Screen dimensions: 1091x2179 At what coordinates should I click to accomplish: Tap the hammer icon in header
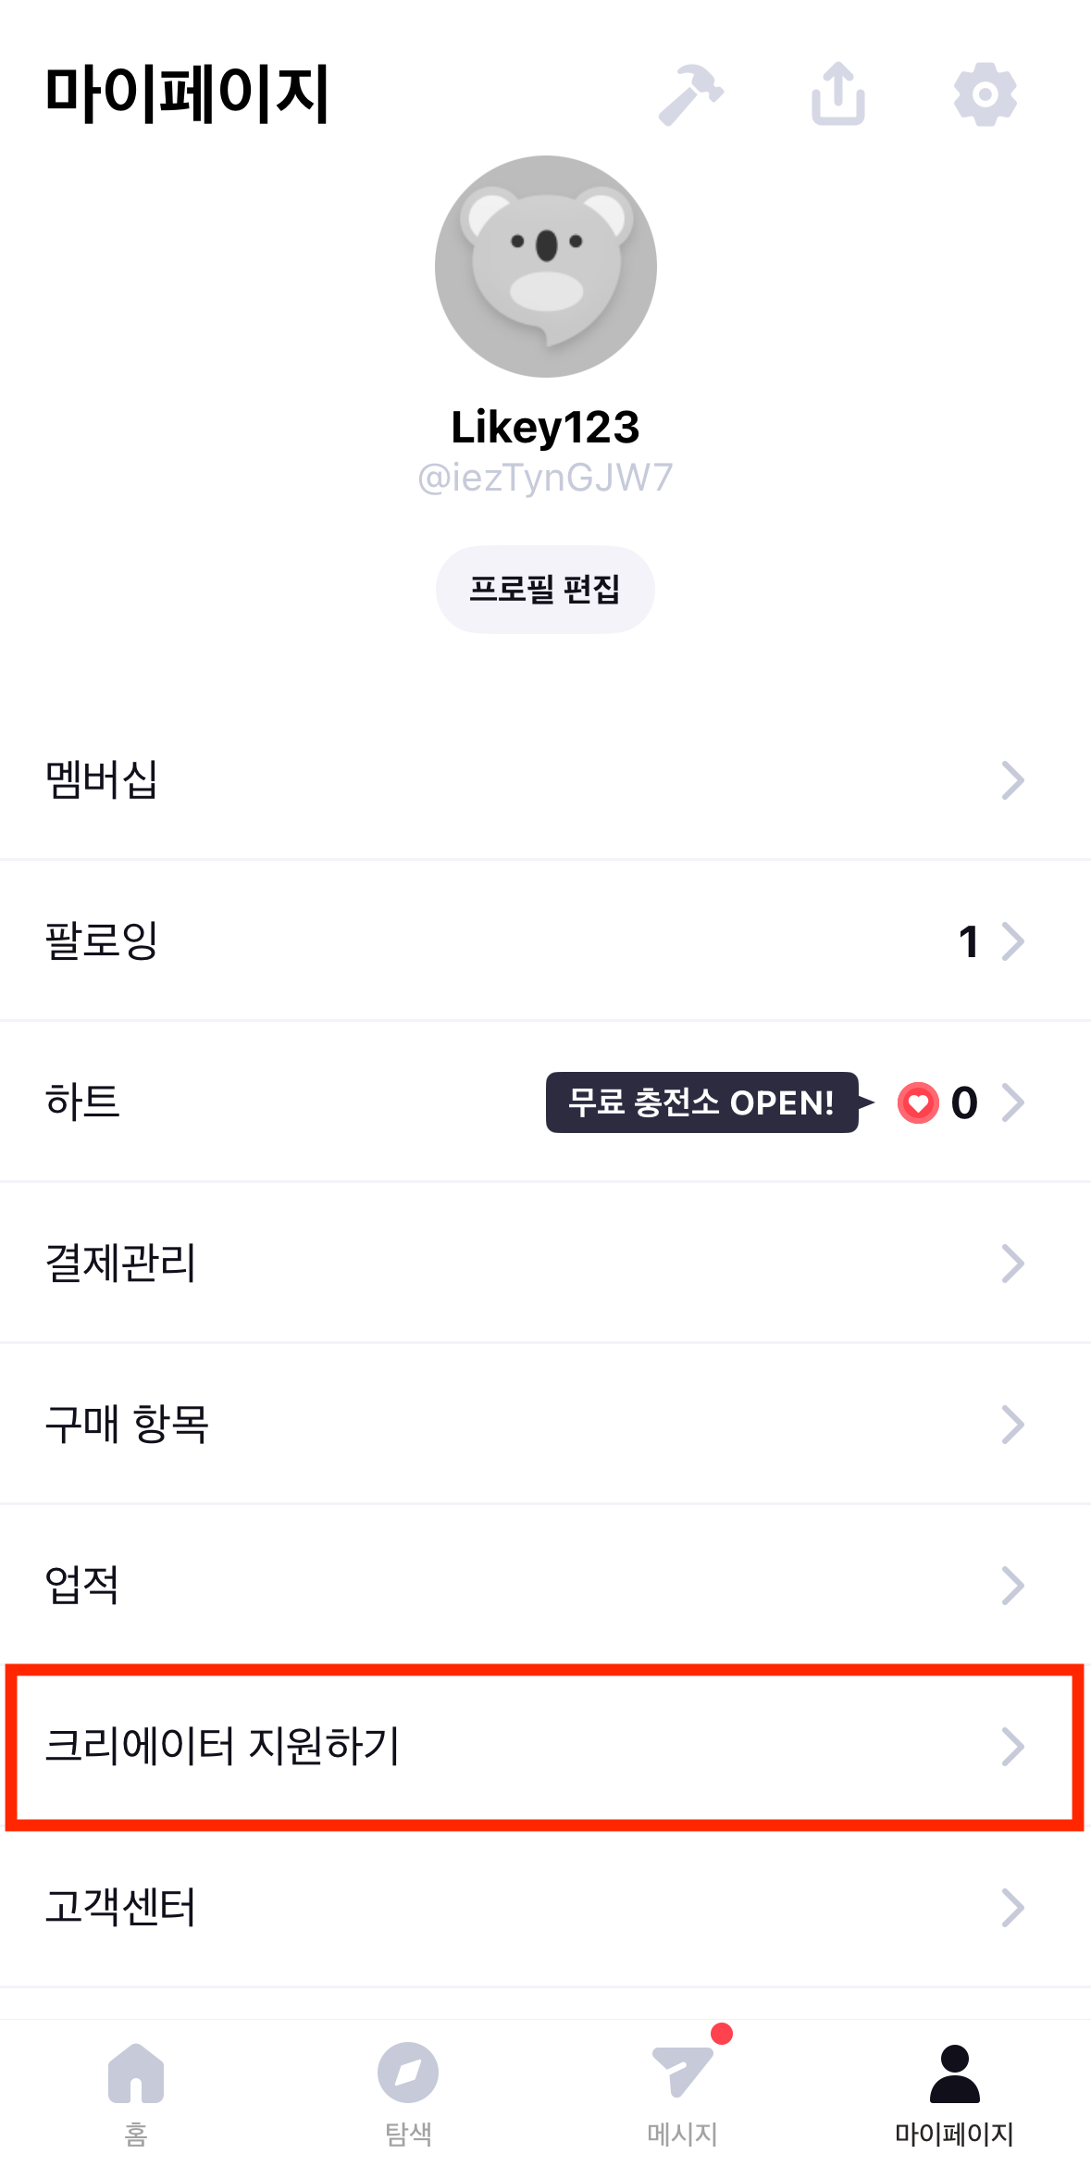(690, 94)
